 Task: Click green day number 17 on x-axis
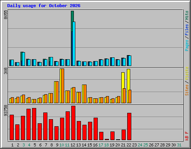point(101,145)
